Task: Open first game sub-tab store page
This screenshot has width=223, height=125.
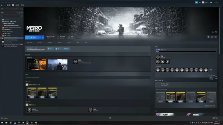Action: click(x=29, y=42)
